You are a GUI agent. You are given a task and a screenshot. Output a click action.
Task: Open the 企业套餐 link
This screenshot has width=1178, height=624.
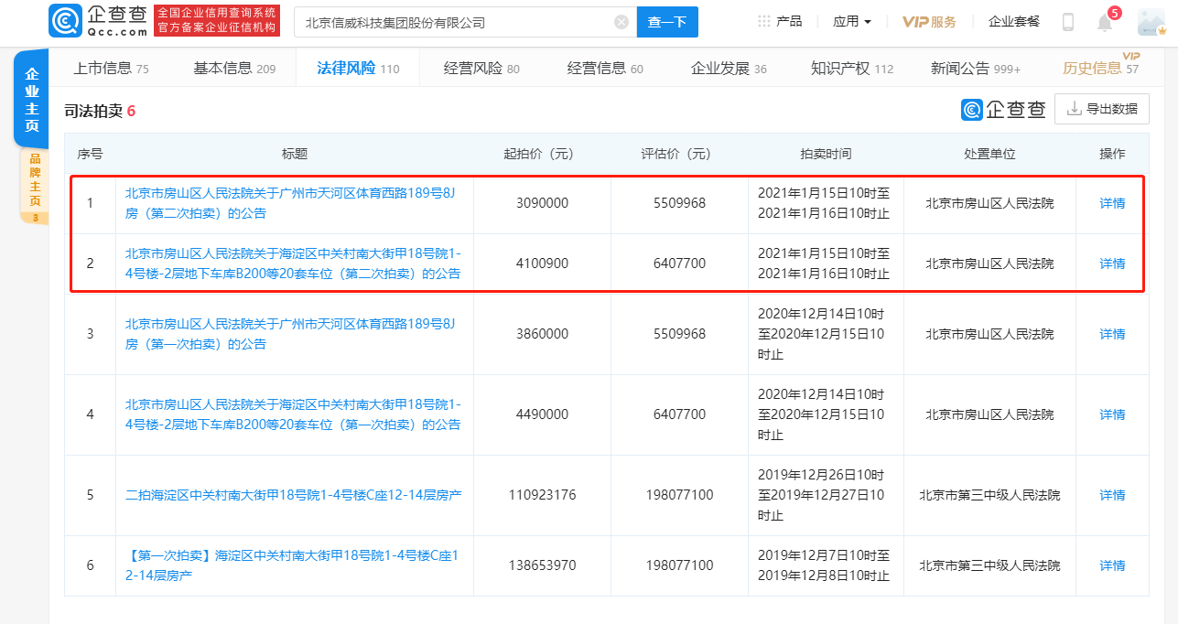click(x=1014, y=21)
